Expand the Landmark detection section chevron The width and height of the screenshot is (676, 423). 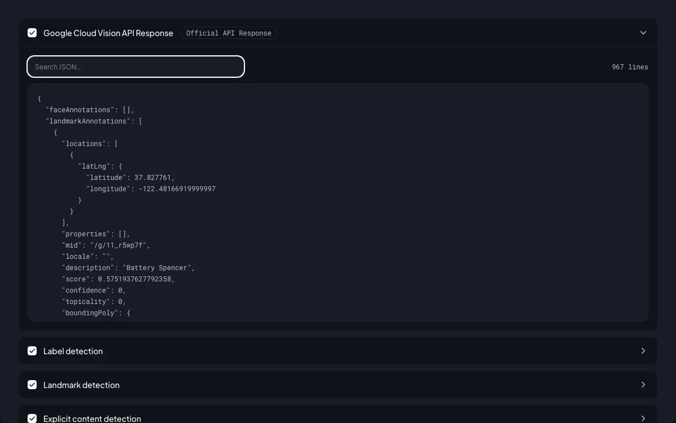[643, 385]
